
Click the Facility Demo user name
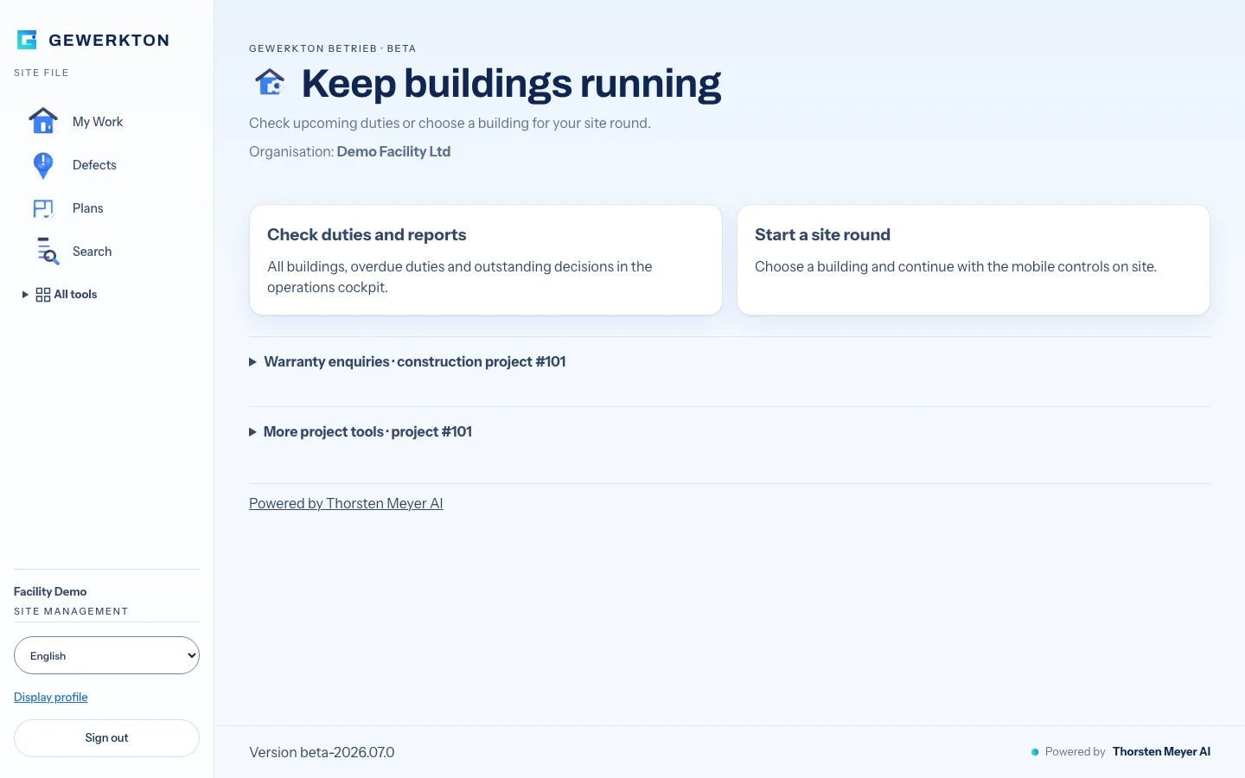[50, 591]
